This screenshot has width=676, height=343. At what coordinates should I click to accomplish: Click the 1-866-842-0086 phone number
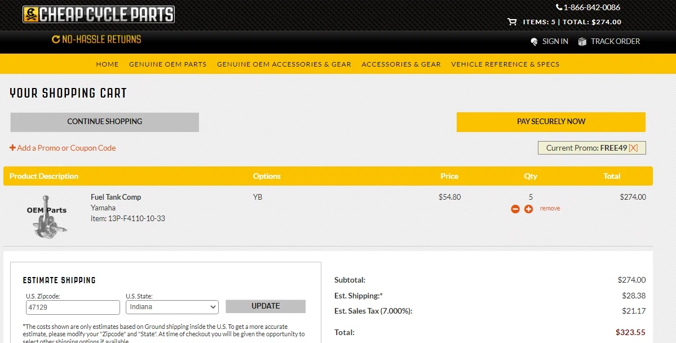[591, 7]
